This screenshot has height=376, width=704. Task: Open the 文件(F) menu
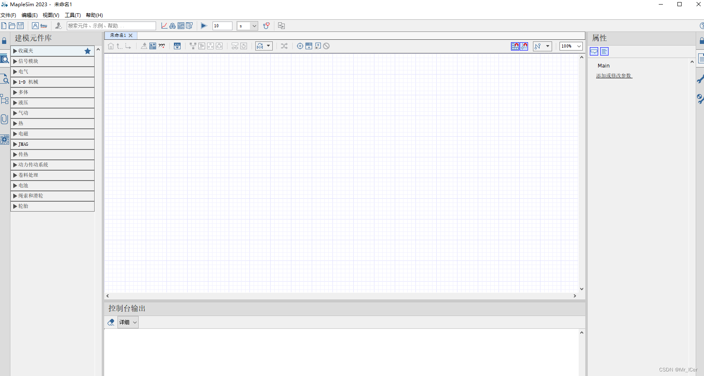click(8, 15)
